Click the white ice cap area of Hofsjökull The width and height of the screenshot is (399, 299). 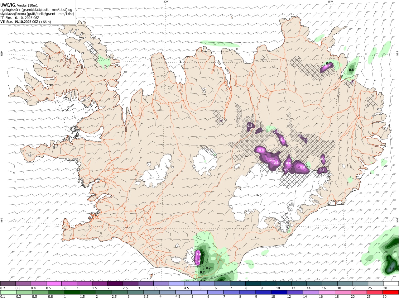coord(204,162)
